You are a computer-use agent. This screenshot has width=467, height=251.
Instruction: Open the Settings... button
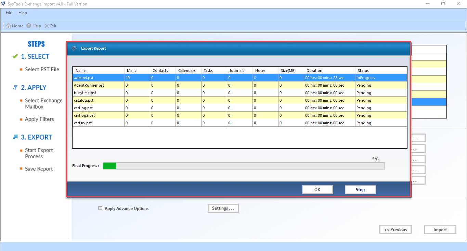click(223, 208)
